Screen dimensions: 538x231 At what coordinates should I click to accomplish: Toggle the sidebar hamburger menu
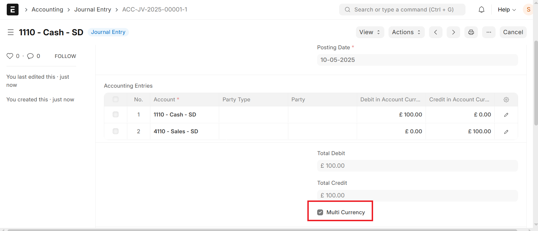[11, 32]
